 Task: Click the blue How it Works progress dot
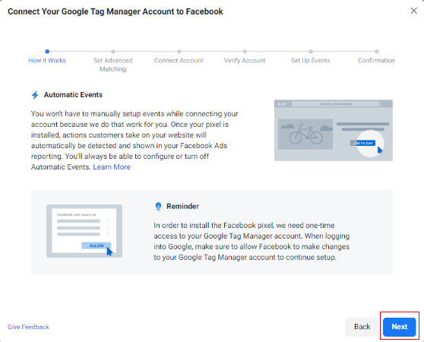coord(47,52)
